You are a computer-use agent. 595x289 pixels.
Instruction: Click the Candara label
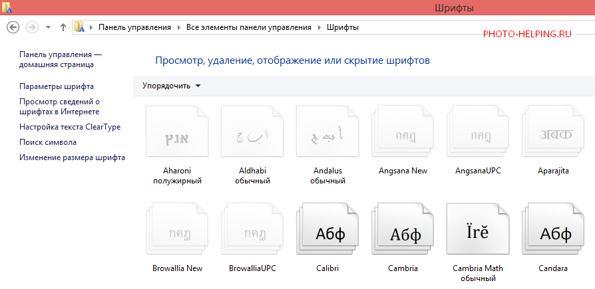point(553,268)
